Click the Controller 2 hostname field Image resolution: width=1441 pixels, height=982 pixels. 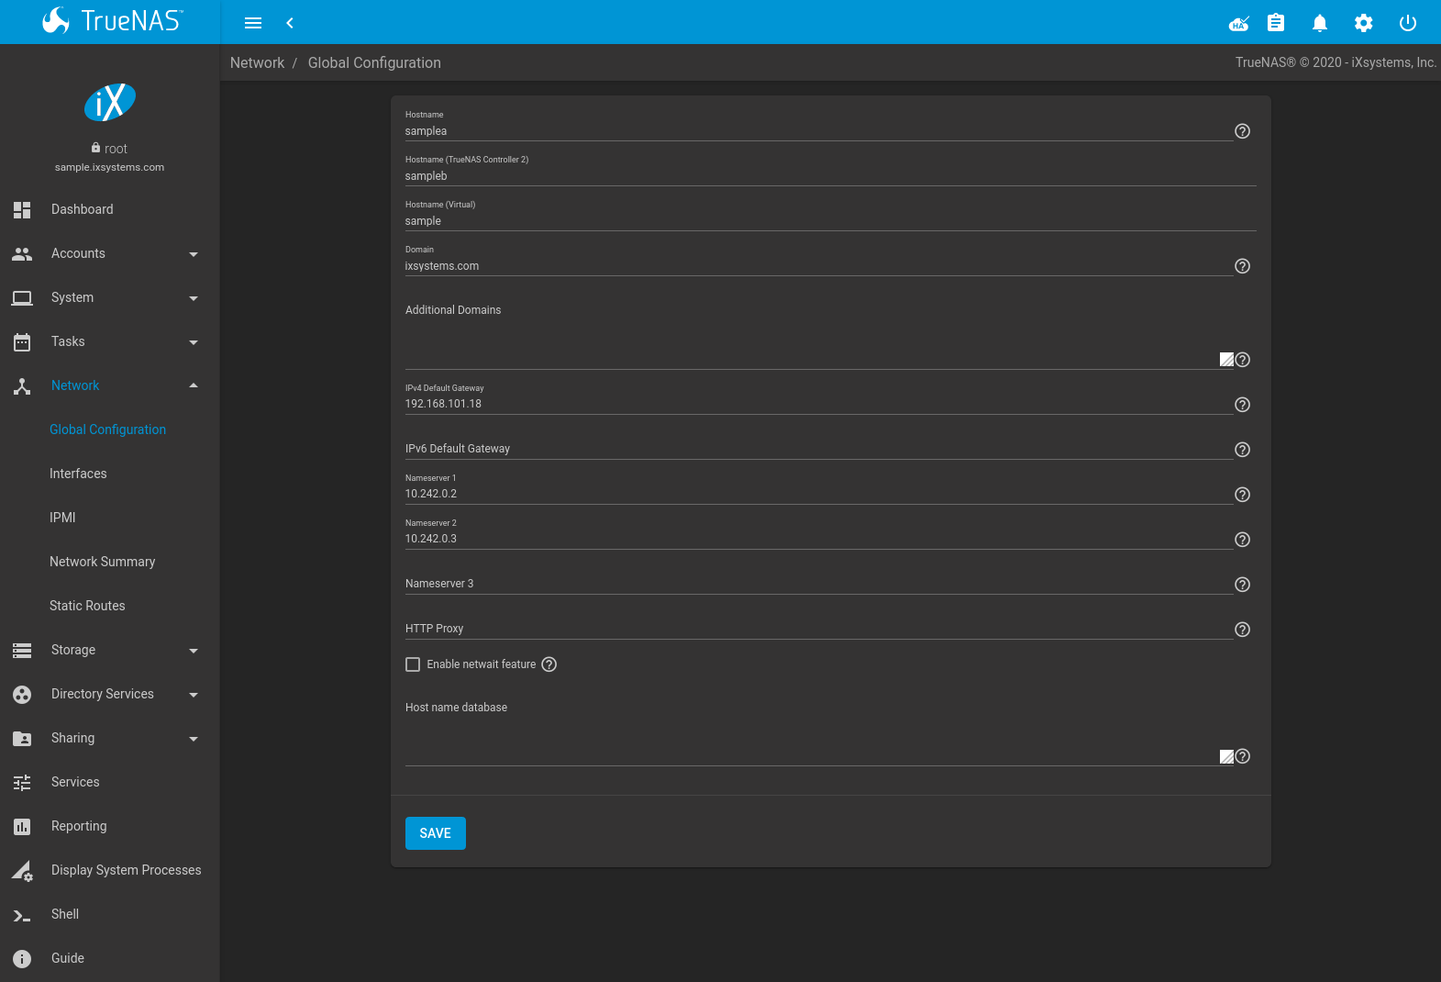831,176
